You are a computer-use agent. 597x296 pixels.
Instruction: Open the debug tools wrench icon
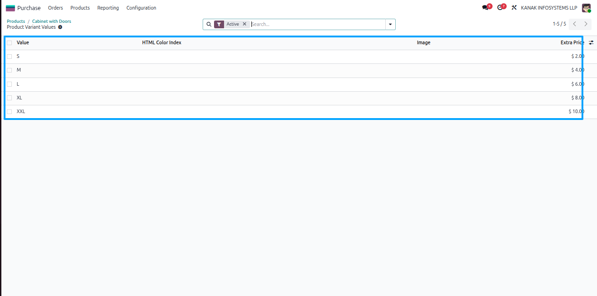514,8
